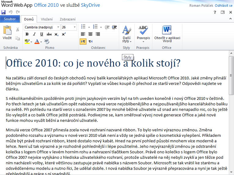The width and height of the screenshot is (234, 175).
Task: Toggle strikethrough formatting
Action: point(49,34)
